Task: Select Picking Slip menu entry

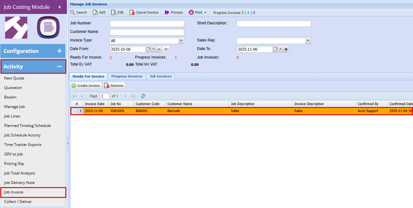Action: point(14,164)
